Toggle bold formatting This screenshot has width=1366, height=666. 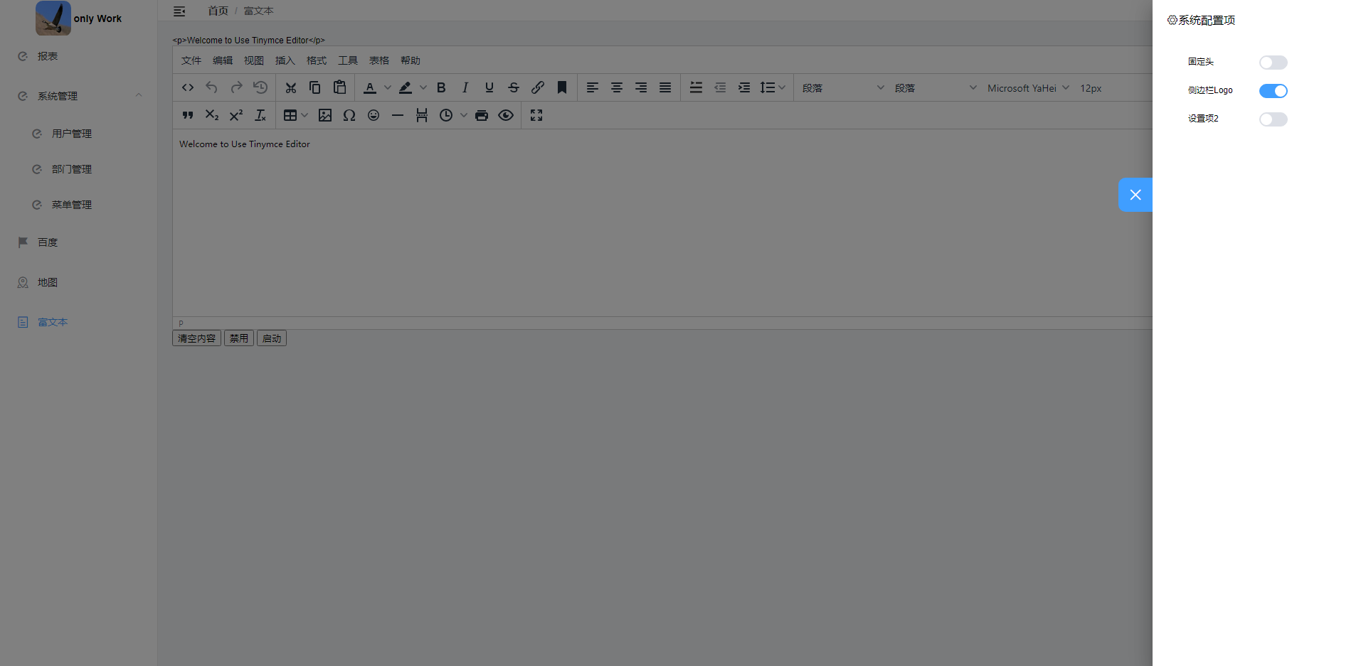tap(441, 87)
